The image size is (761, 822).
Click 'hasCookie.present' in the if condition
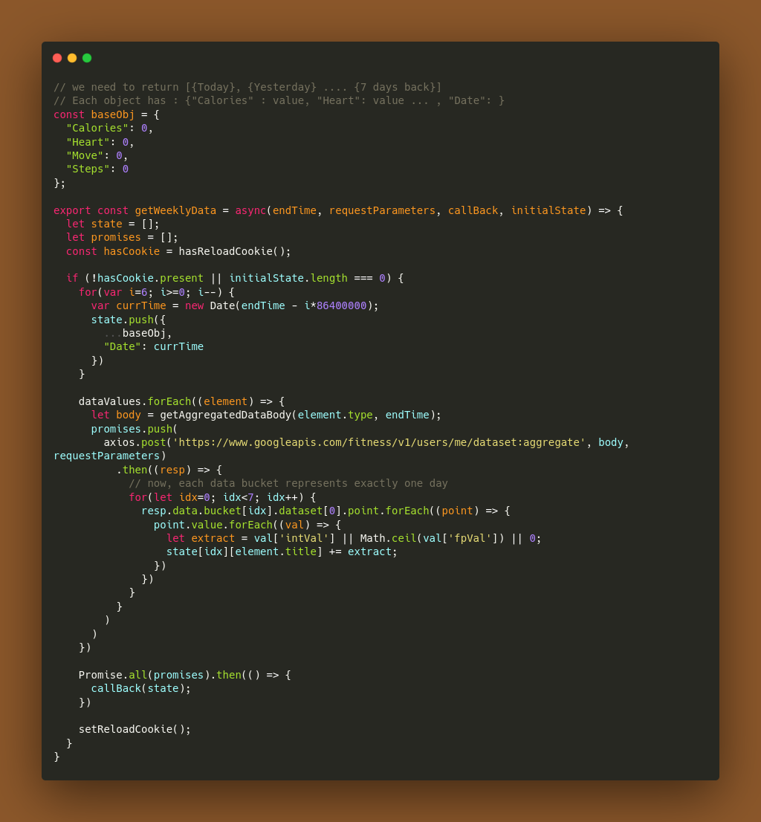tap(150, 278)
